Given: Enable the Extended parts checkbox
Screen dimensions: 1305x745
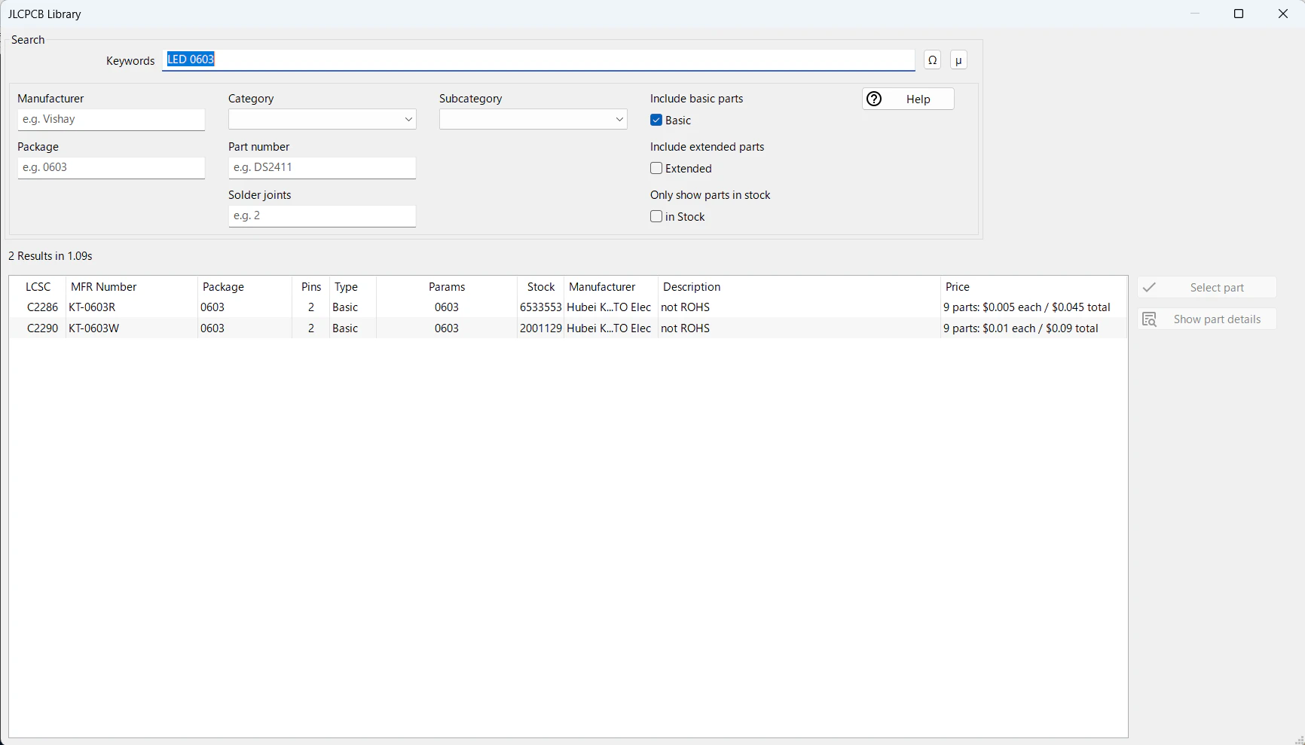Looking at the screenshot, I should click(656, 169).
